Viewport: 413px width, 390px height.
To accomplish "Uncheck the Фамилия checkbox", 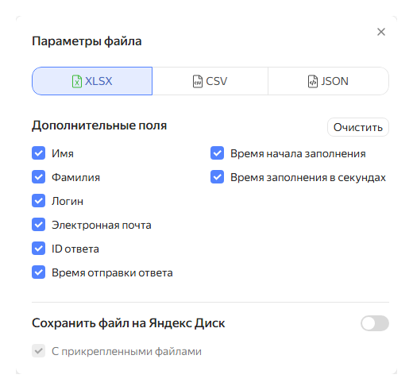I will tap(39, 177).
